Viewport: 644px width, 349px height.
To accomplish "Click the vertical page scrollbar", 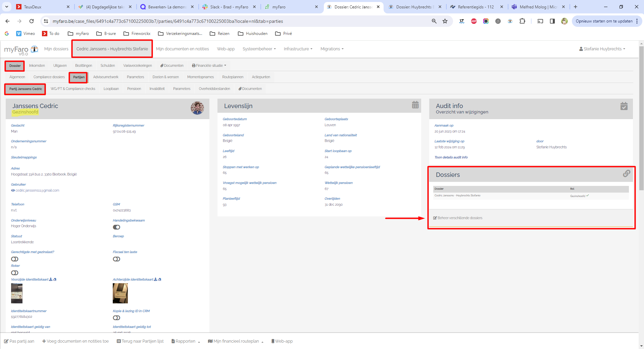I will click(x=641, y=118).
